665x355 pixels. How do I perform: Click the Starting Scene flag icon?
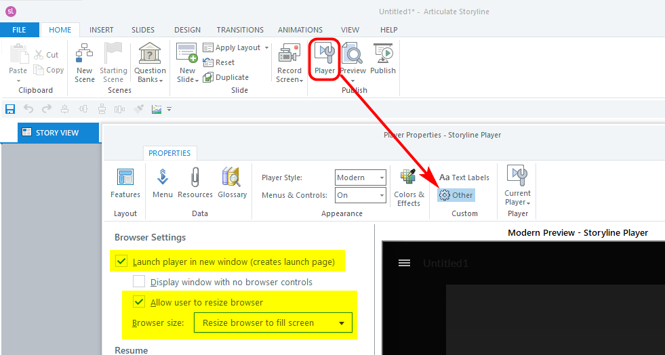pyautogui.click(x=113, y=53)
